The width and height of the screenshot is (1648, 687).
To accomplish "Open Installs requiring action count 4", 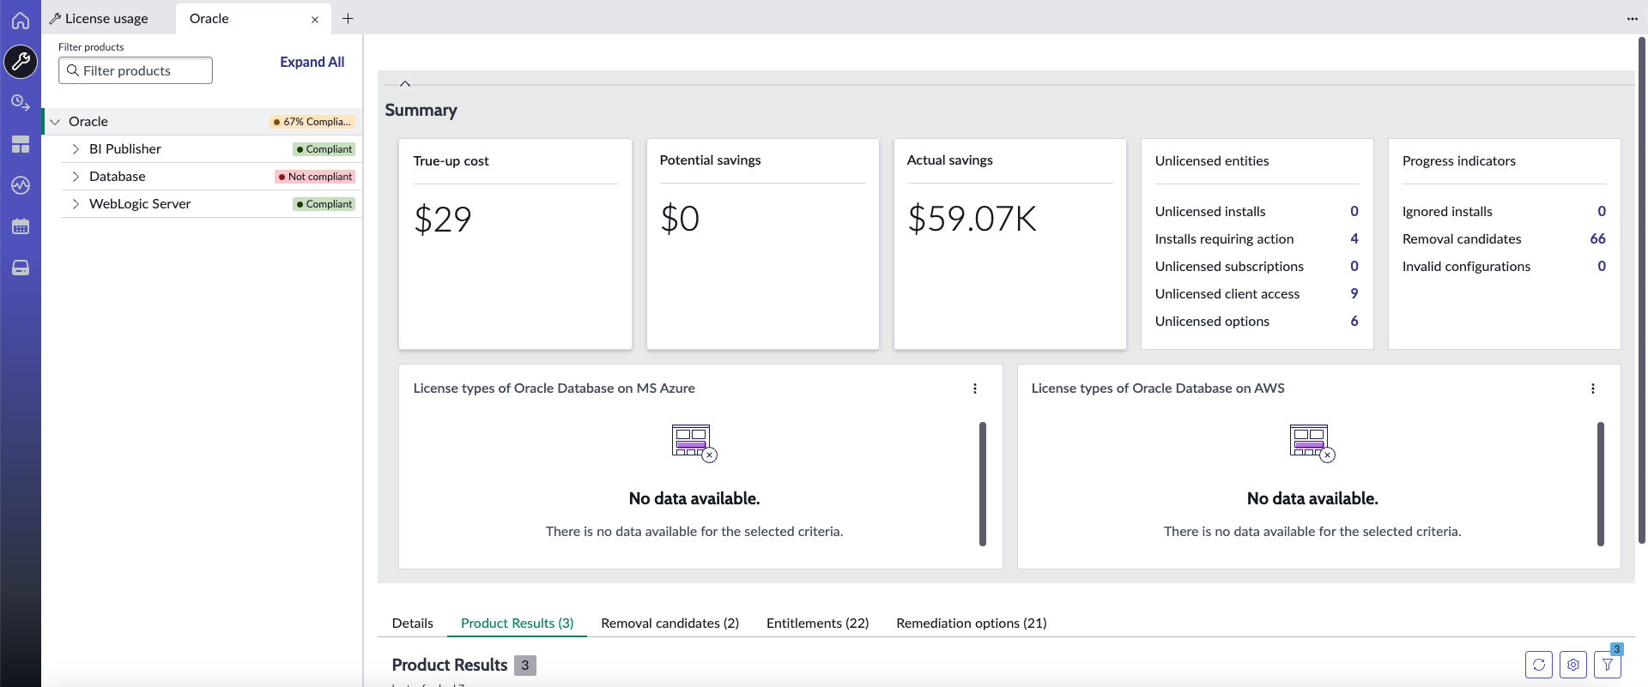I will tap(1354, 239).
